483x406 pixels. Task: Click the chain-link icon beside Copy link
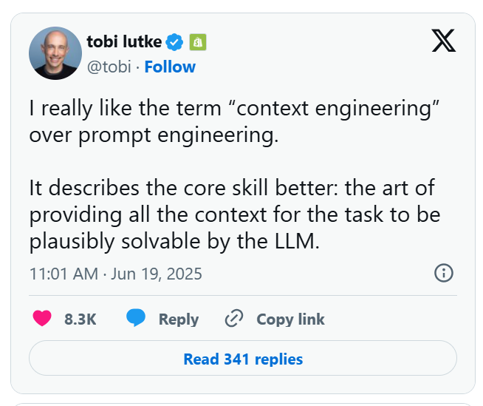pyautogui.click(x=233, y=319)
